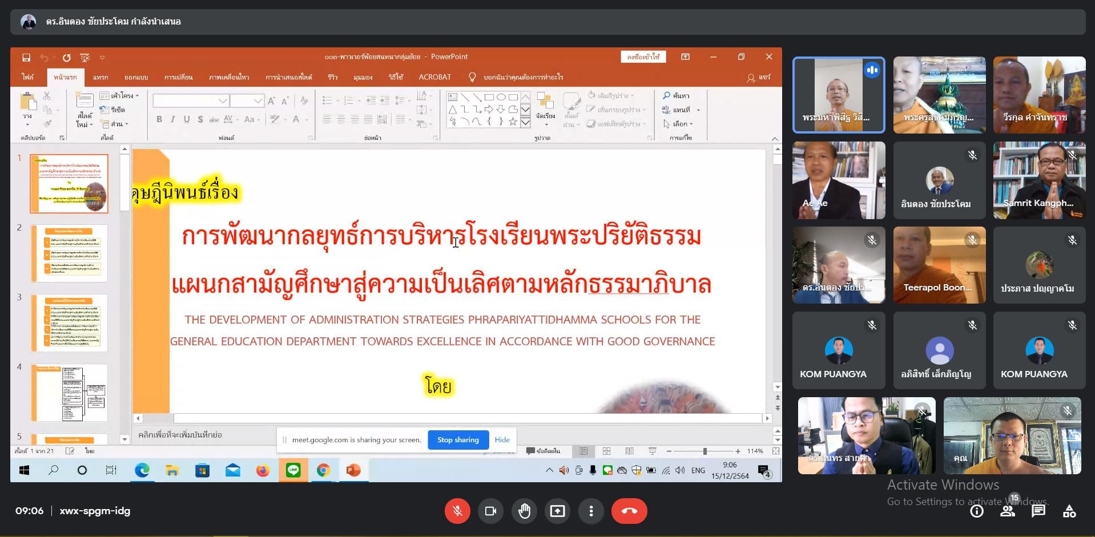1095x537 pixels.
Task: Open Meet meeting details info icon
Action: [977, 511]
